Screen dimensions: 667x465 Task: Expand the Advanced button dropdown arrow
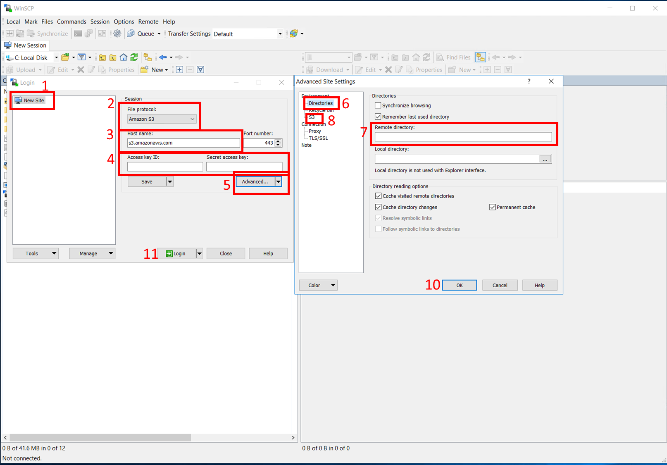278,181
